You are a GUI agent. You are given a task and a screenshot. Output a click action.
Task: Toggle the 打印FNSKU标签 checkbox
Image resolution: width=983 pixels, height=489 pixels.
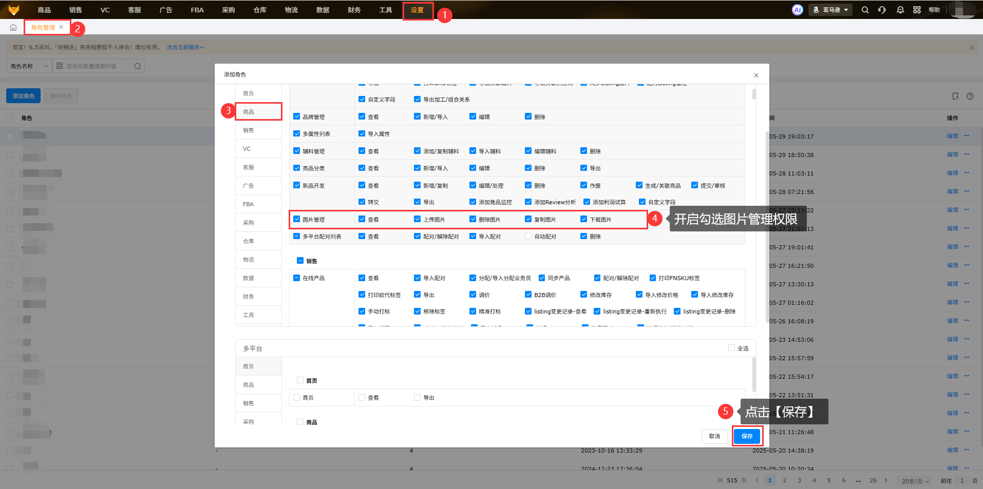(x=652, y=278)
